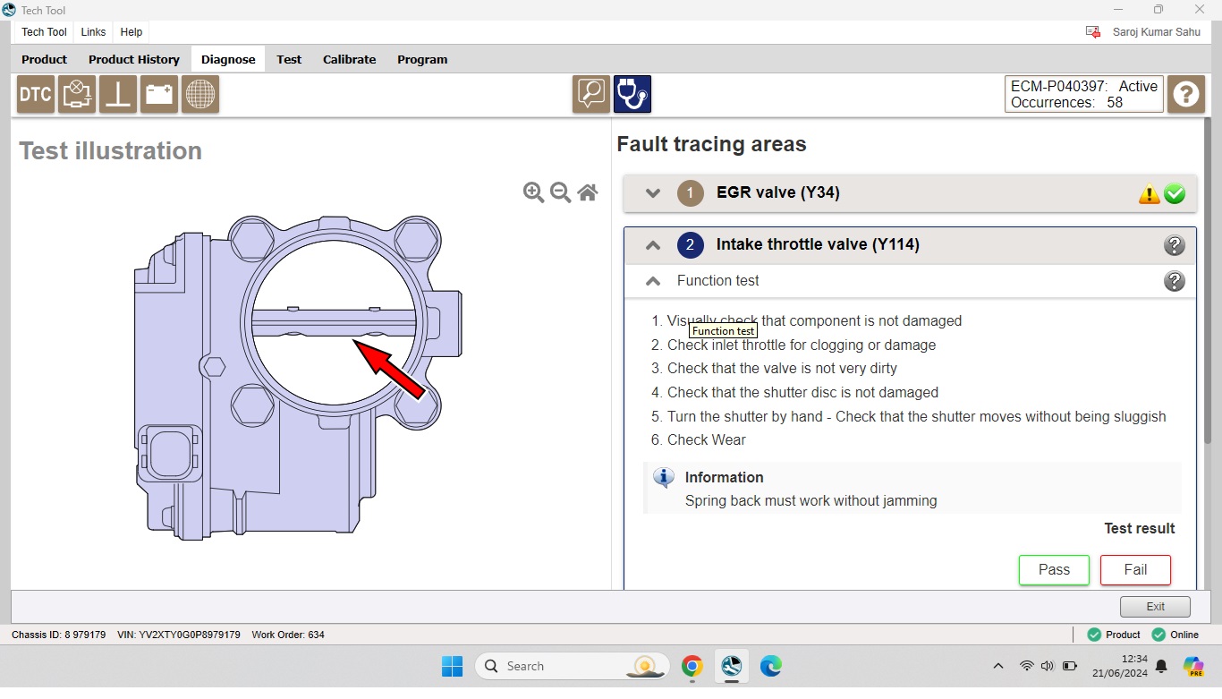Mark test result as Fail
The height and width of the screenshot is (699, 1222).
[1135, 570]
